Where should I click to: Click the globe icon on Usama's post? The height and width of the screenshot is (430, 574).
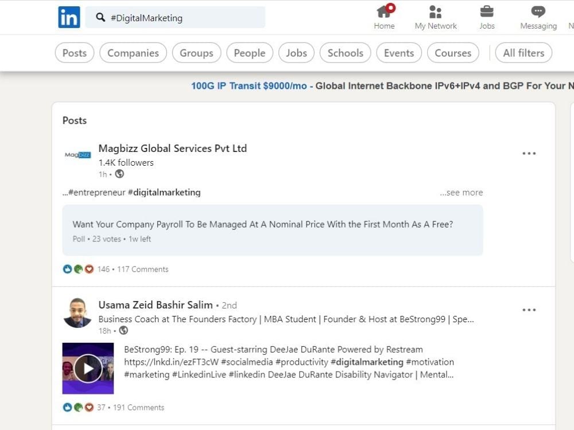(124, 330)
